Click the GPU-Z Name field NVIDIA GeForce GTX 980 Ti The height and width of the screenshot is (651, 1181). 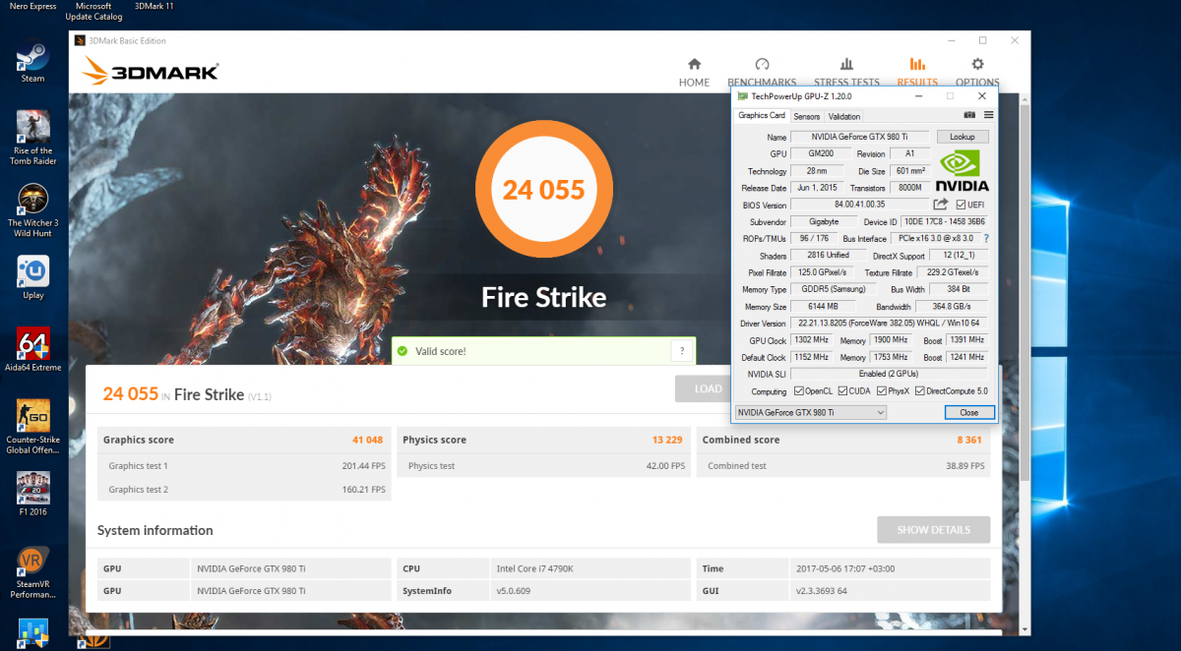pos(861,137)
